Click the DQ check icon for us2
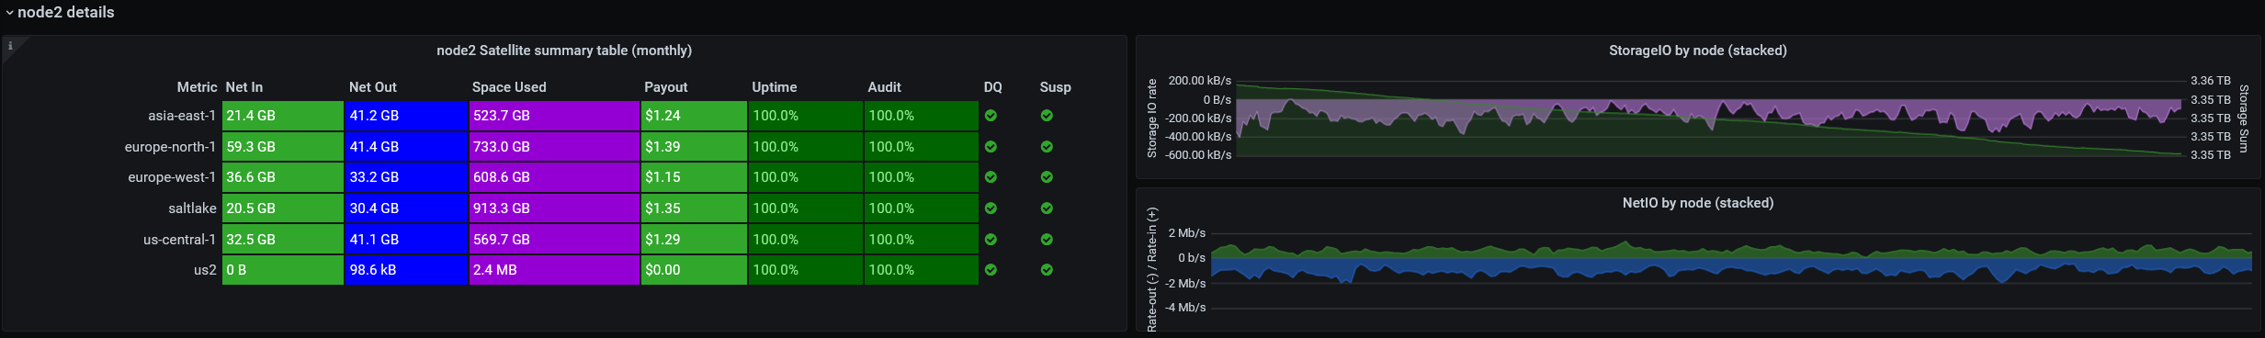This screenshot has height=338, width=2265. [991, 270]
